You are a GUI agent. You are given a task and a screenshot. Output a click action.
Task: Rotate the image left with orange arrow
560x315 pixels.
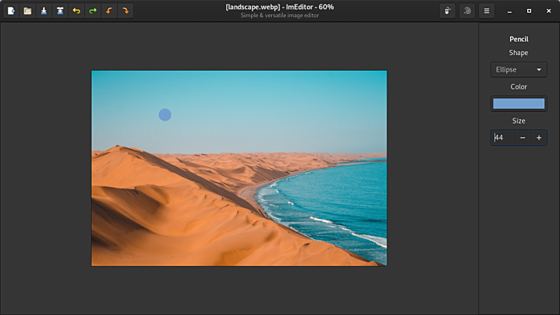click(x=109, y=11)
